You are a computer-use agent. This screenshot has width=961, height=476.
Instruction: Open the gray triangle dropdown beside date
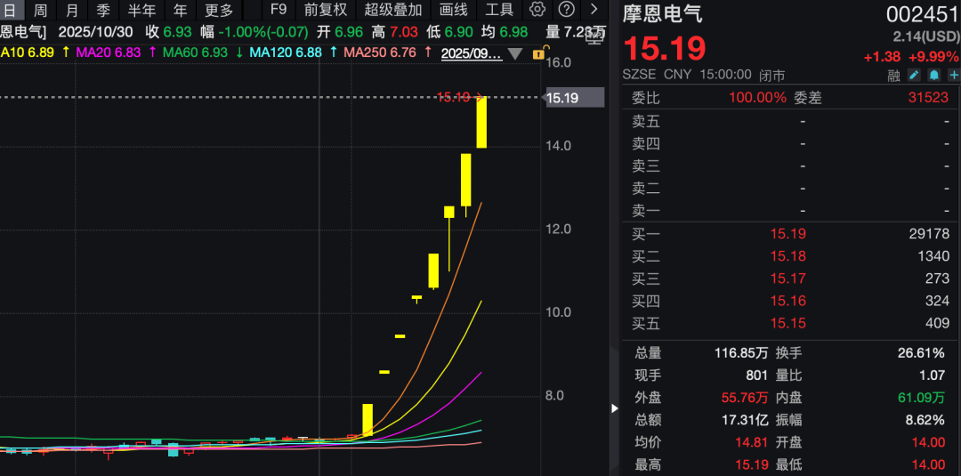tap(515, 53)
